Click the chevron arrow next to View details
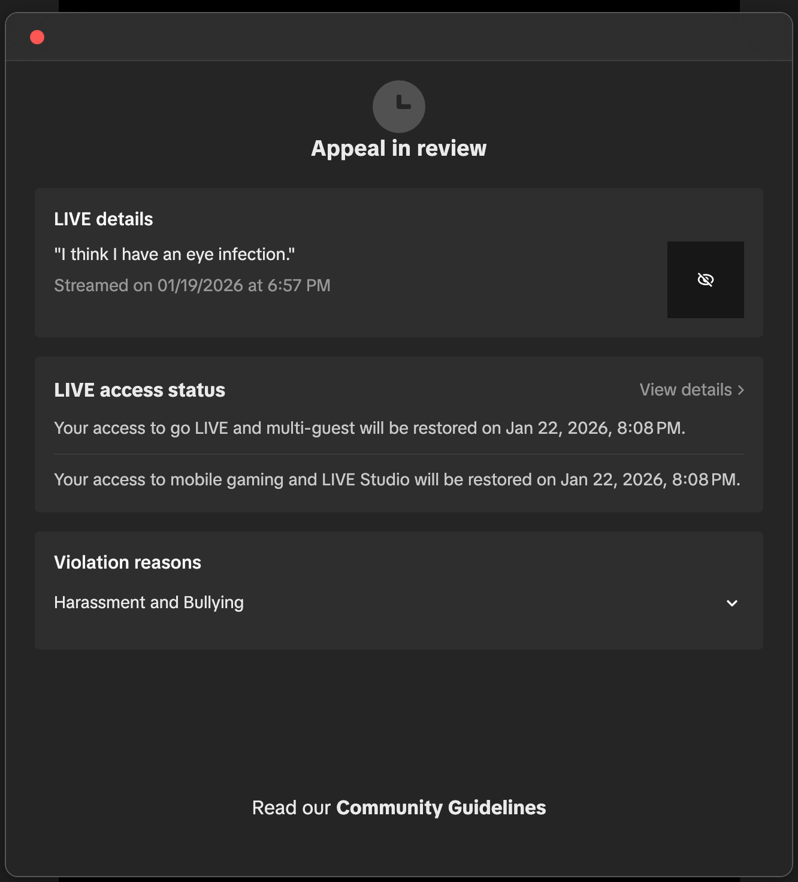 (741, 390)
